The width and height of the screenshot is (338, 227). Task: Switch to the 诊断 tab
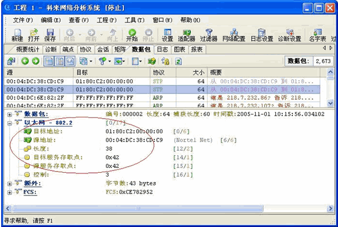(x=51, y=49)
